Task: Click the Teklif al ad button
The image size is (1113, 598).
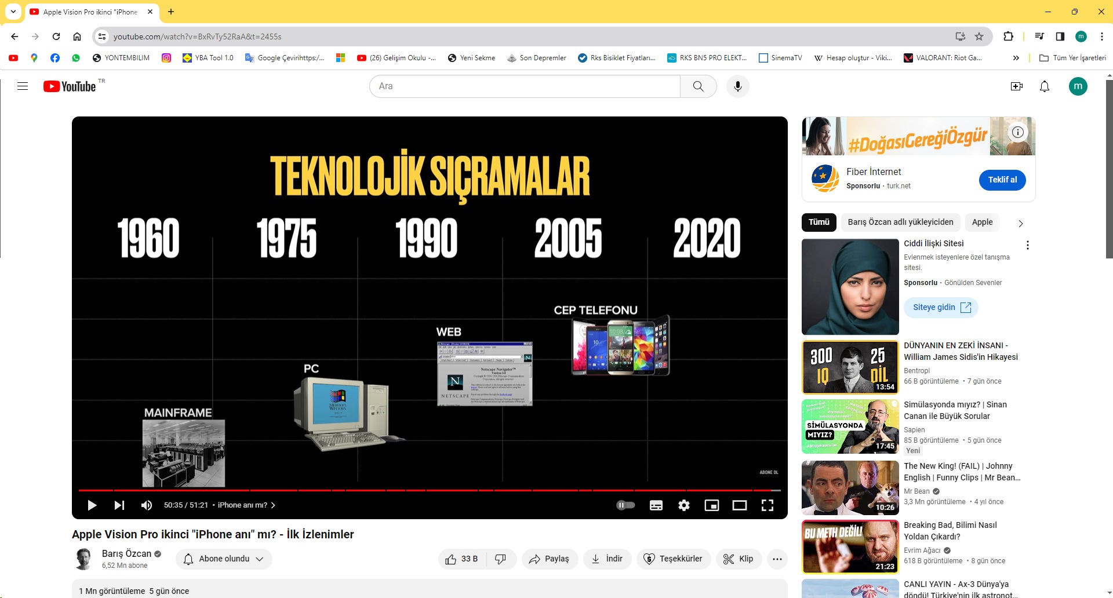Action: coord(1002,180)
